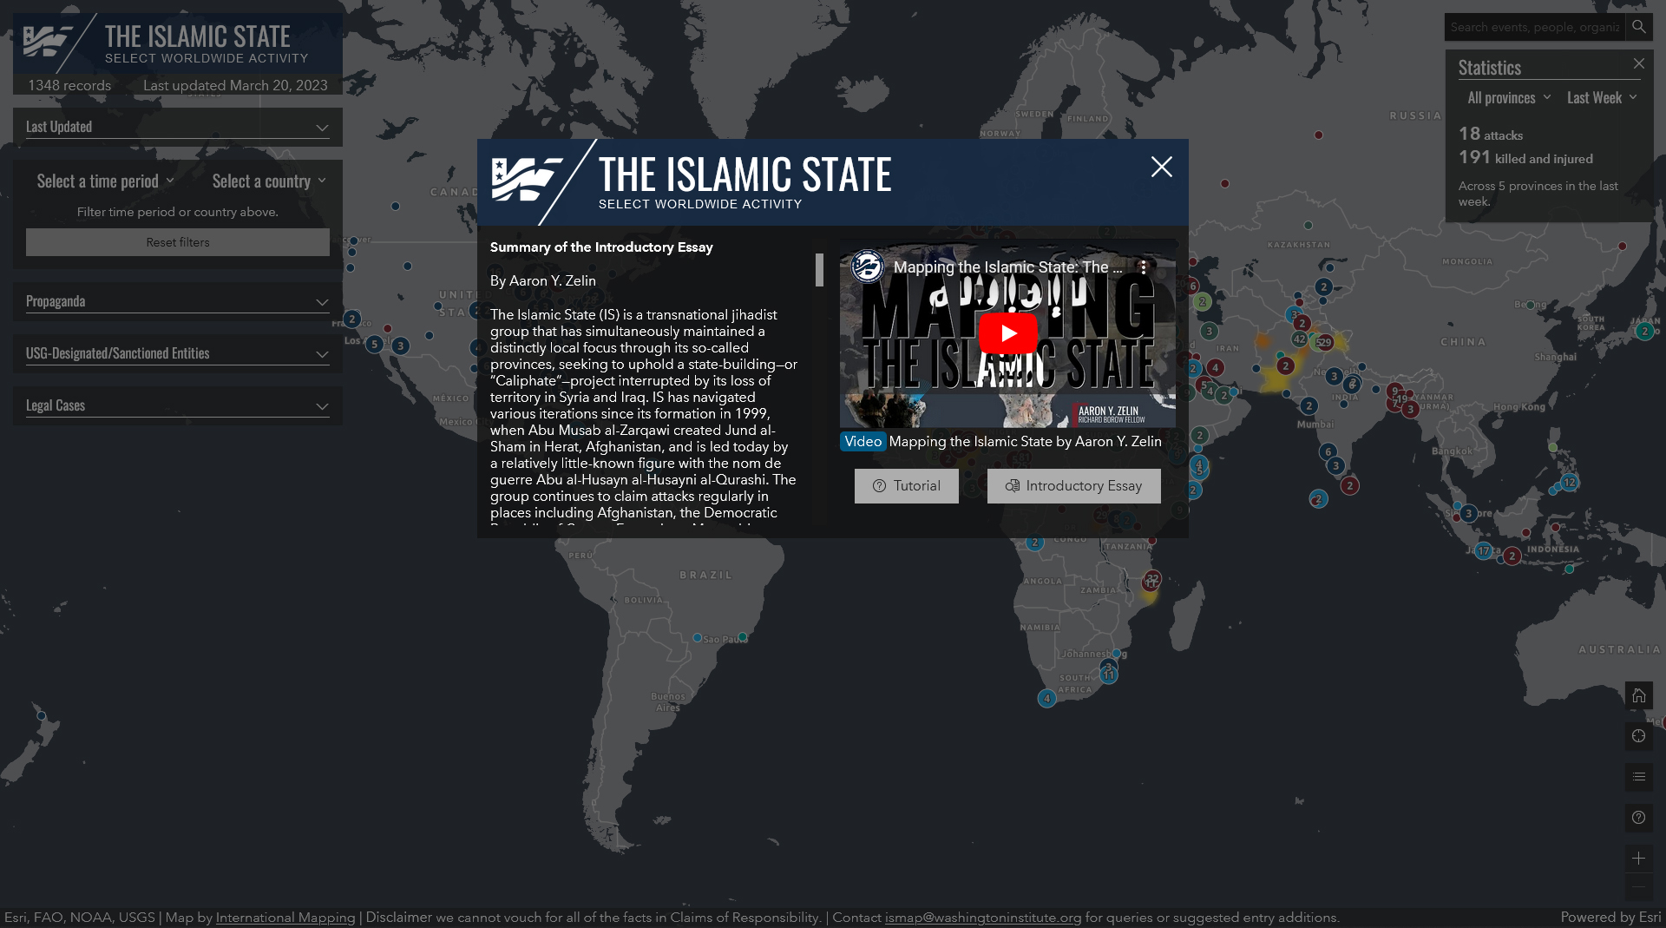Screen dimensions: 1666x928
Task: Click the Disclaimer text in footer
Action: coord(398,918)
